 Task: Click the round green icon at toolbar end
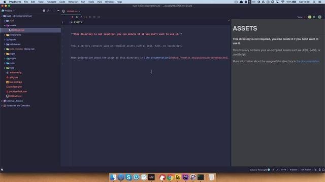pyautogui.click(x=319, y=17)
